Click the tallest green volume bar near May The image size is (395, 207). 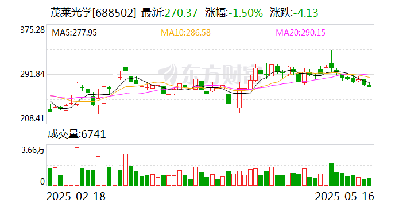click(x=331, y=174)
